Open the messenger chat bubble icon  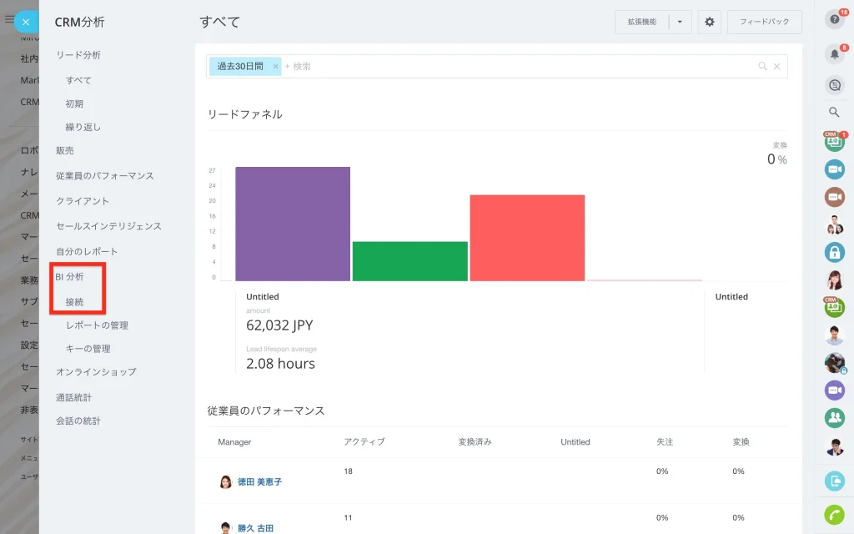834,85
